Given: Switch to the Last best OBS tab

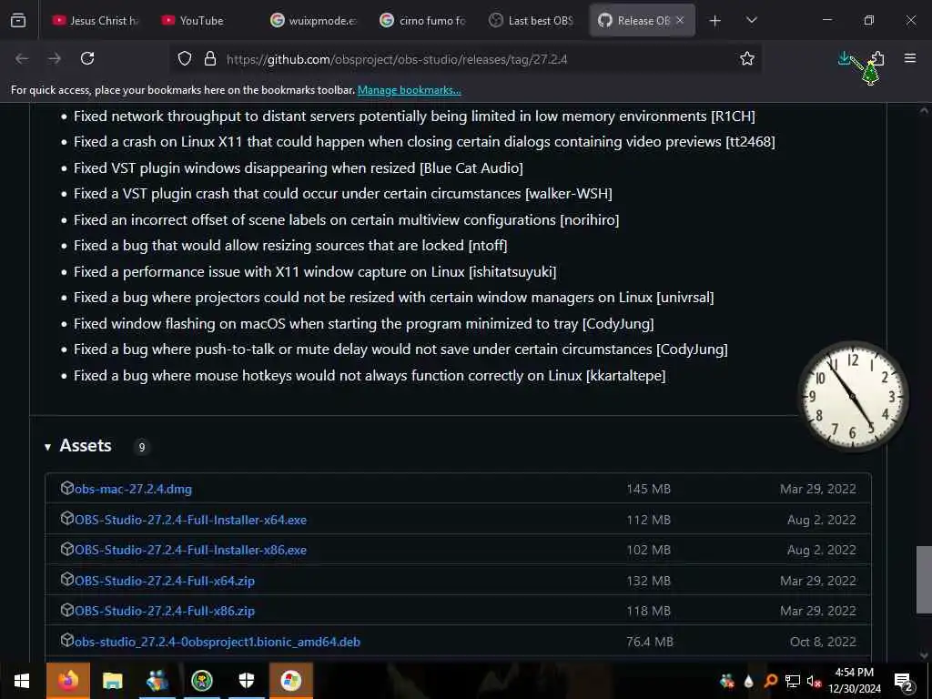Looking at the screenshot, I should [x=532, y=20].
